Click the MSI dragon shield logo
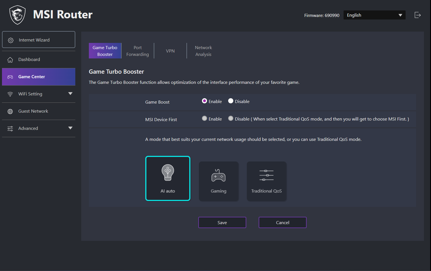The image size is (431, 271). click(17, 15)
